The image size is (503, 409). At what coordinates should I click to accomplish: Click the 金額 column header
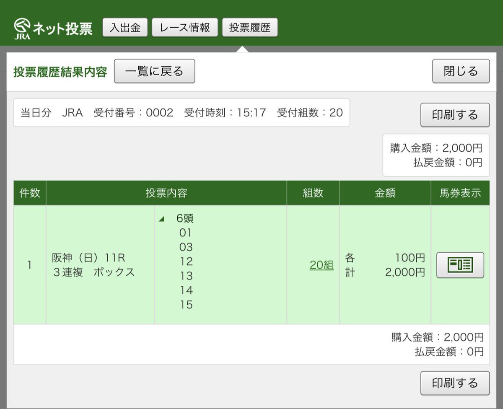(385, 193)
